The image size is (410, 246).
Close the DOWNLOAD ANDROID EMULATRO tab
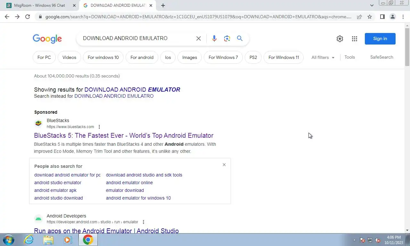pyautogui.click(x=151, y=5)
